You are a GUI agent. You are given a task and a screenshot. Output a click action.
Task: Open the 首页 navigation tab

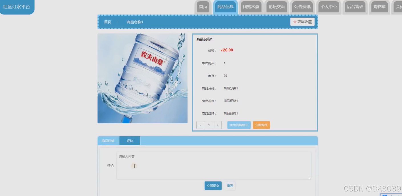tap(203, 7)
